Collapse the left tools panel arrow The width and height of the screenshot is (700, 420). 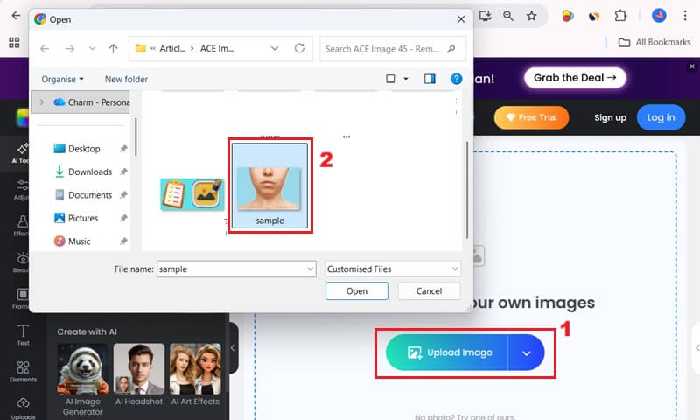click(233, 347)
